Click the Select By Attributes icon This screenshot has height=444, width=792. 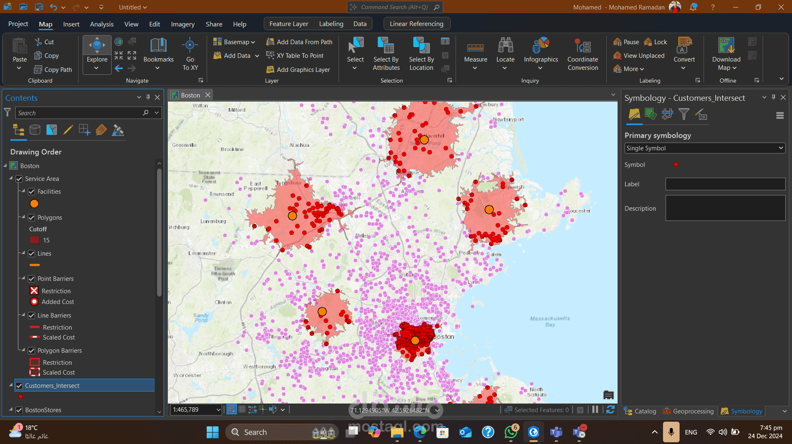point(386,45)
